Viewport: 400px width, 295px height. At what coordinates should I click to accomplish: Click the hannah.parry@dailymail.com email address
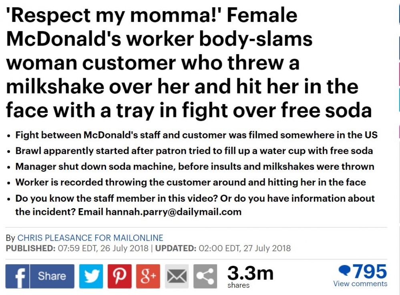pyautogui.click(x=173, y=212)
